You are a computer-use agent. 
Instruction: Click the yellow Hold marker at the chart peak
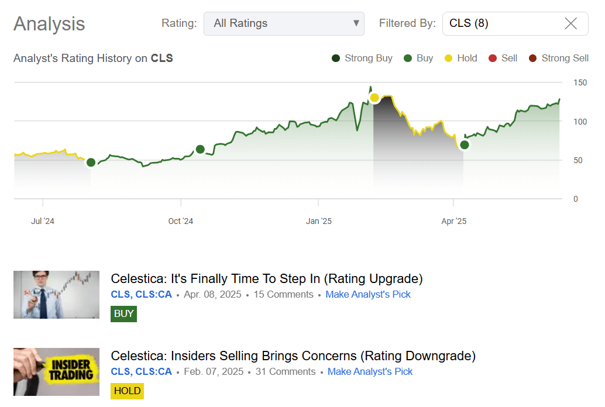[x=374, y=98]
